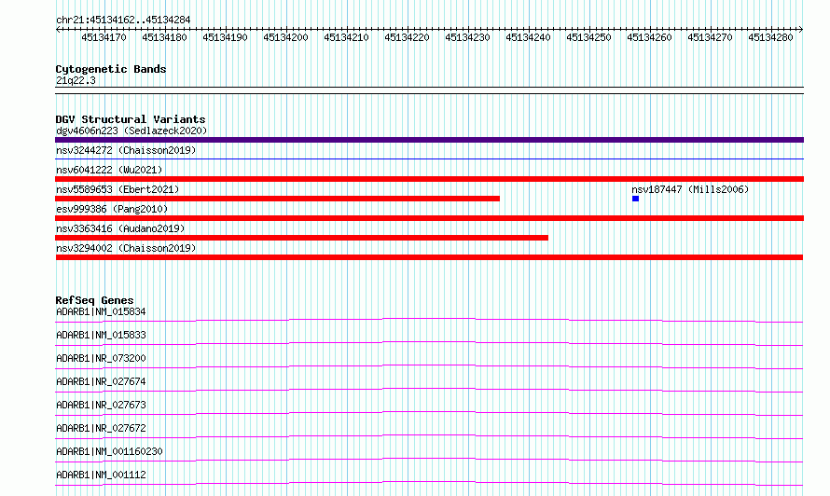Click the small blue nsv187447 marker
The height and width of the screenshot is (496, 830).
point(636,199)
